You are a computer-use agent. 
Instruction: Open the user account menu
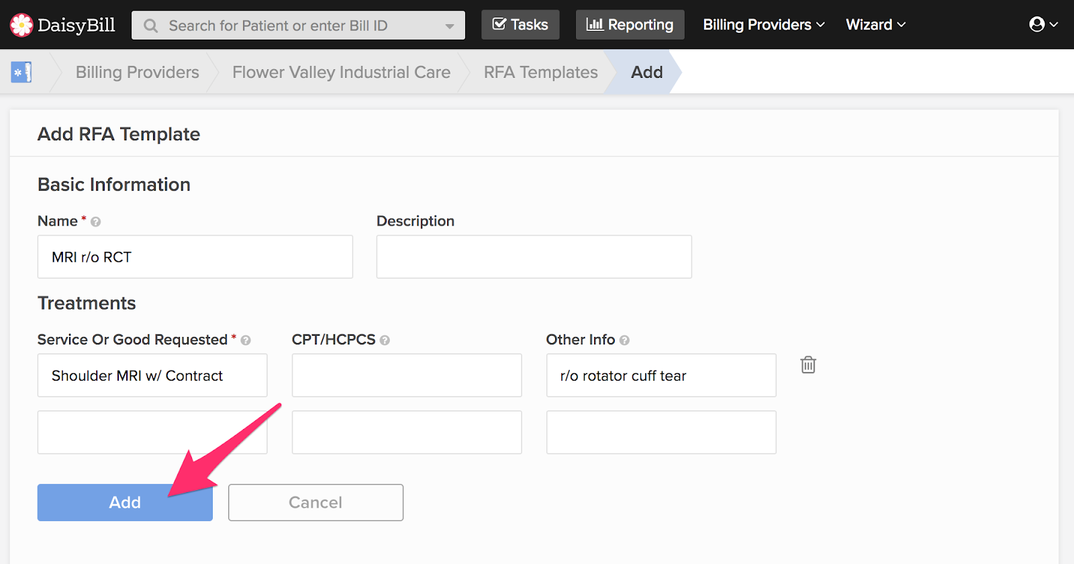pyautogui.click(x=1043, y=25)
